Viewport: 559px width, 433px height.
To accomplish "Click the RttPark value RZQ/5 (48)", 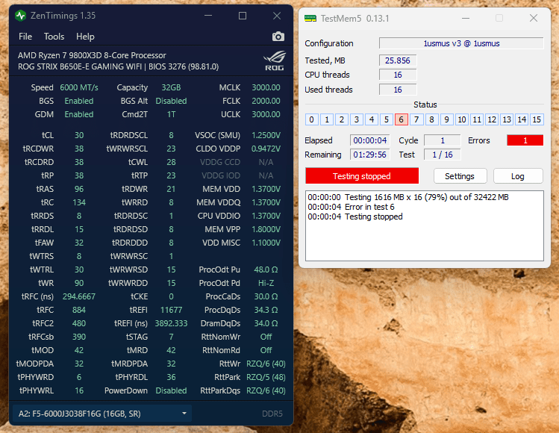I will (266, 377).
